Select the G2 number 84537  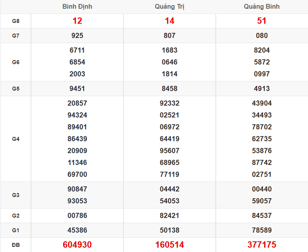[261, 216]
